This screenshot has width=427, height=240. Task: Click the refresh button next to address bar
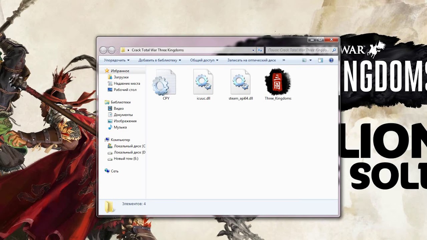(260, 50)
